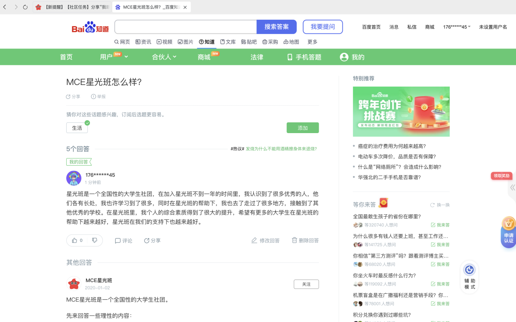Open 百度首页 link
516x322 pixels.
(x=371, y=27)
